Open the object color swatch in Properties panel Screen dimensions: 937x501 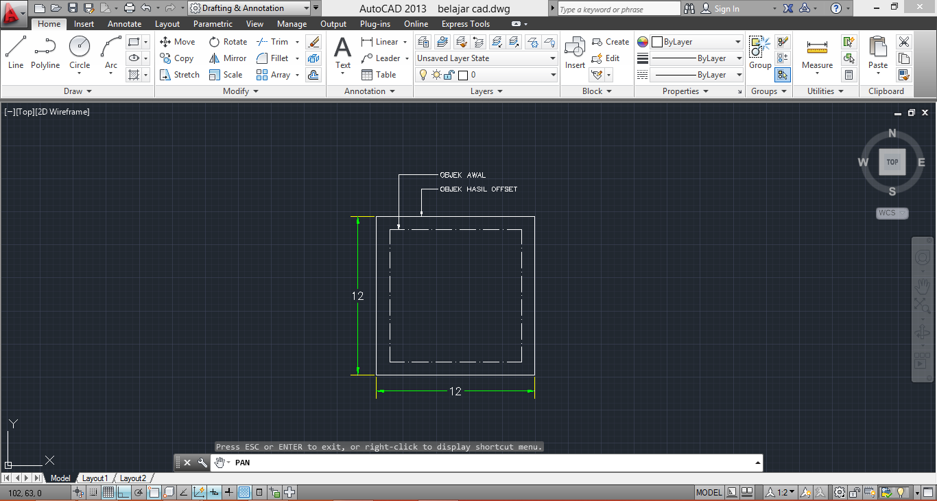pos(642,41)
